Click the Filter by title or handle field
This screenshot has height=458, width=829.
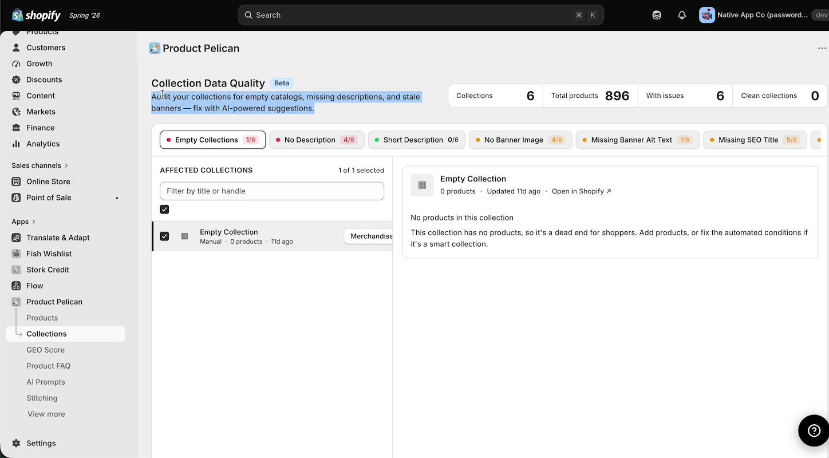pyautogui.click(x=272, y=191)
